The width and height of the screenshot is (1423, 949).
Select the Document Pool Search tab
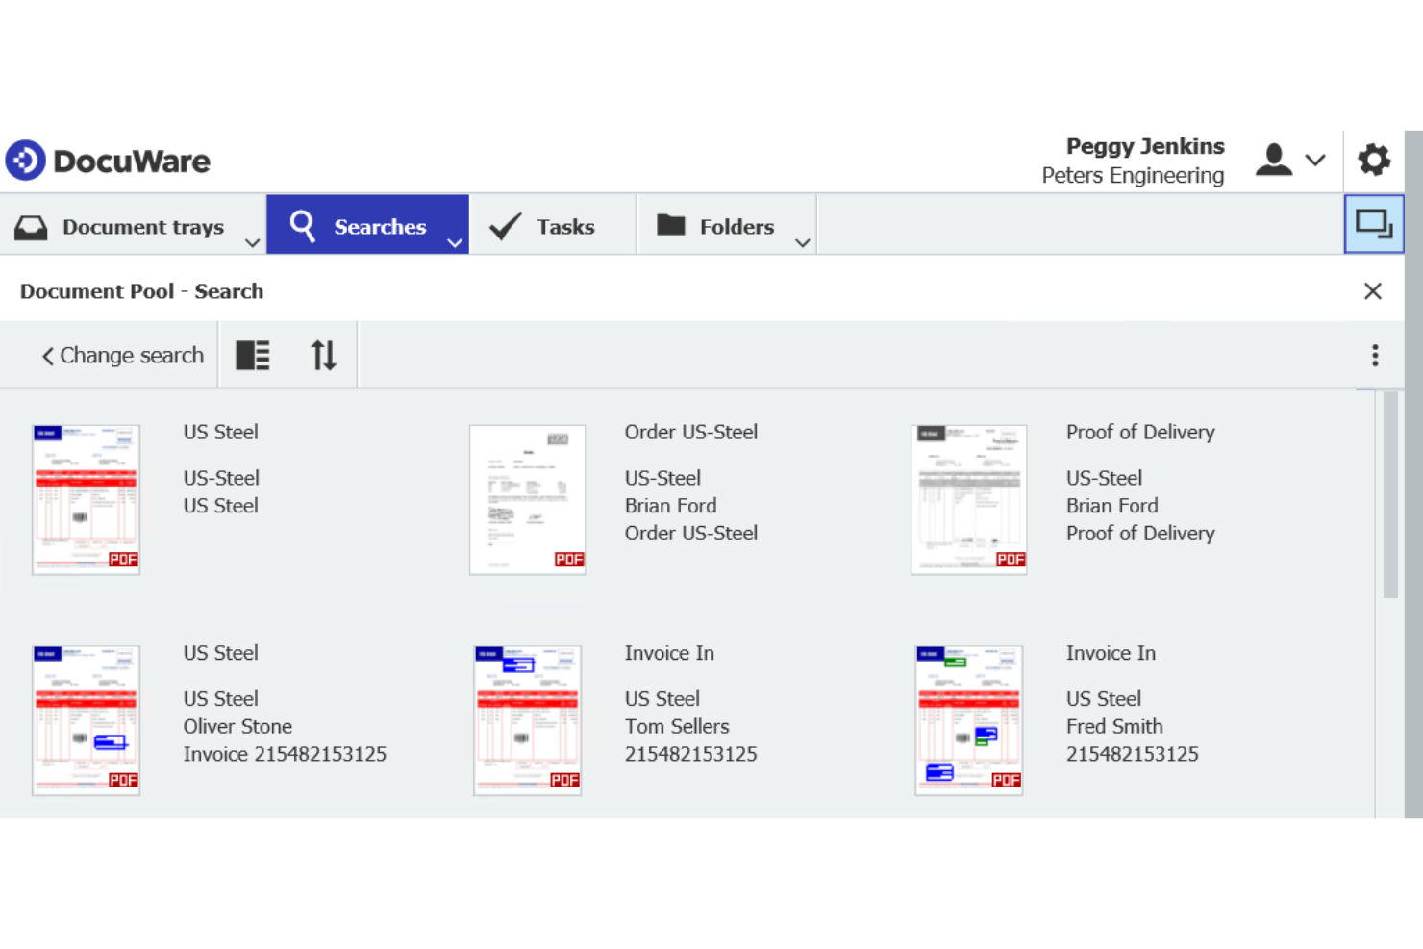(x=141, y=291)
